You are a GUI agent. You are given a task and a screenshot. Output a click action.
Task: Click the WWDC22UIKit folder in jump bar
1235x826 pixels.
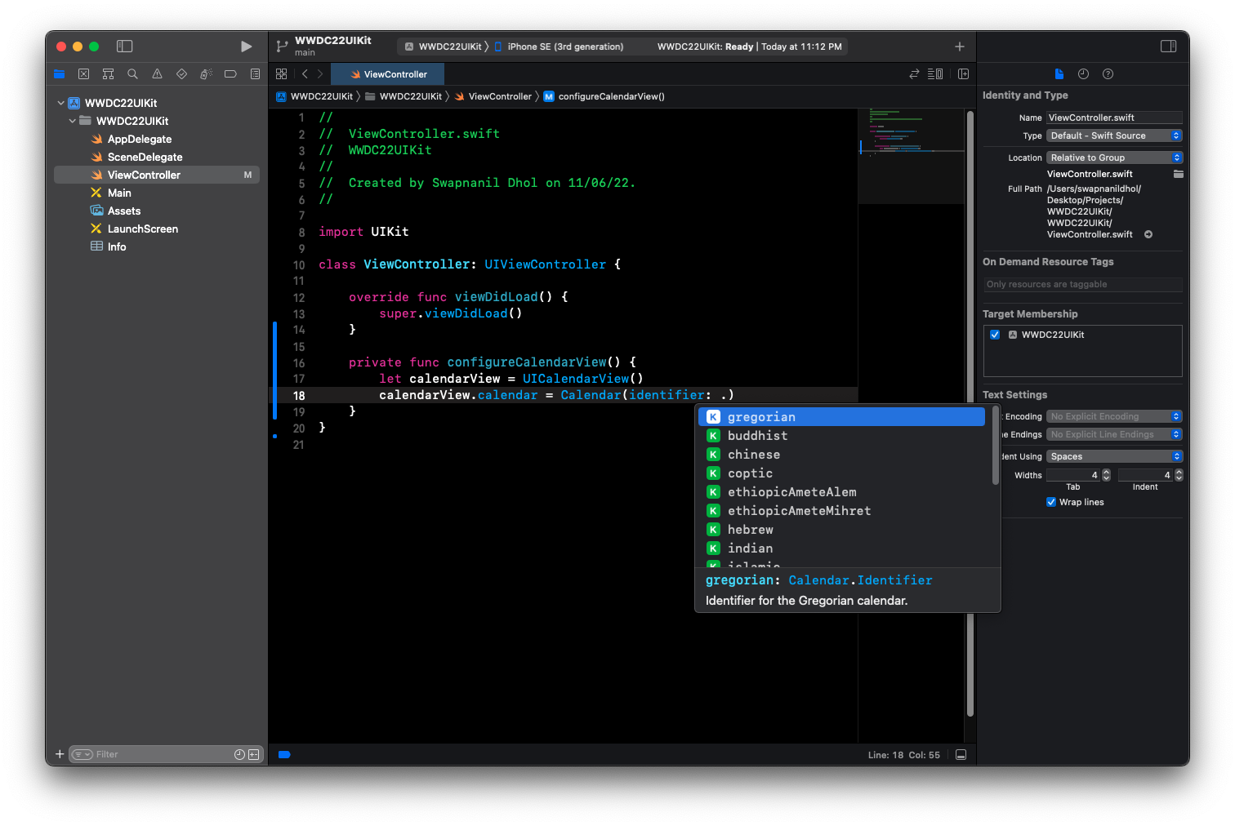coord(403,96)
